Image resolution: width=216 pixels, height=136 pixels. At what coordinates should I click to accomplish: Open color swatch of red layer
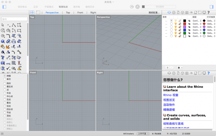pos(185,24)
